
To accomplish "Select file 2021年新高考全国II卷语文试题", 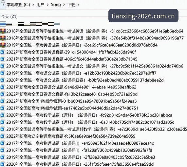I will click(x=71, y=87).
